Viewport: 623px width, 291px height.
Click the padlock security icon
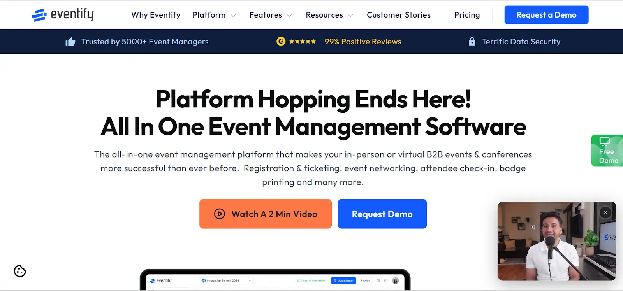472,41
